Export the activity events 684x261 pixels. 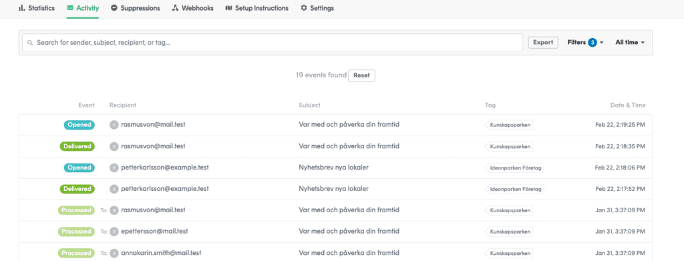click(543, 42)
